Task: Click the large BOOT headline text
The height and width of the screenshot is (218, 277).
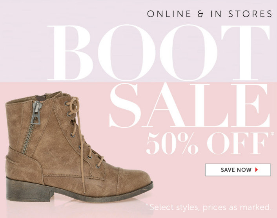Action: point(159,53)
